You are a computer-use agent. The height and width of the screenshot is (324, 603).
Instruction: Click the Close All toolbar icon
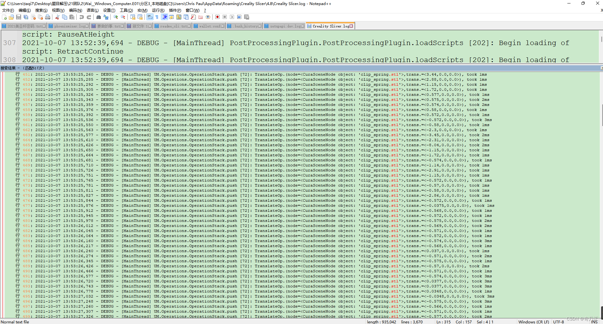tap(40, 17)
